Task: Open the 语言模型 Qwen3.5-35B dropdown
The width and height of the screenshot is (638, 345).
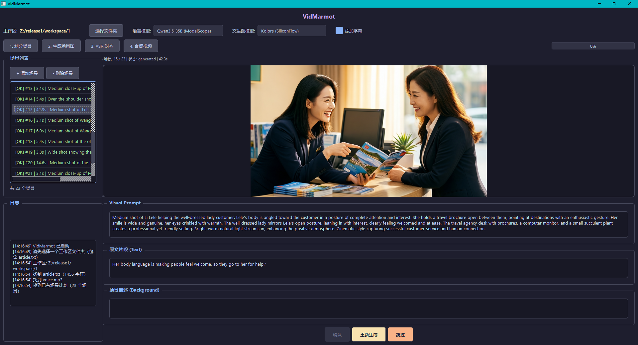Action: [188, 31]
